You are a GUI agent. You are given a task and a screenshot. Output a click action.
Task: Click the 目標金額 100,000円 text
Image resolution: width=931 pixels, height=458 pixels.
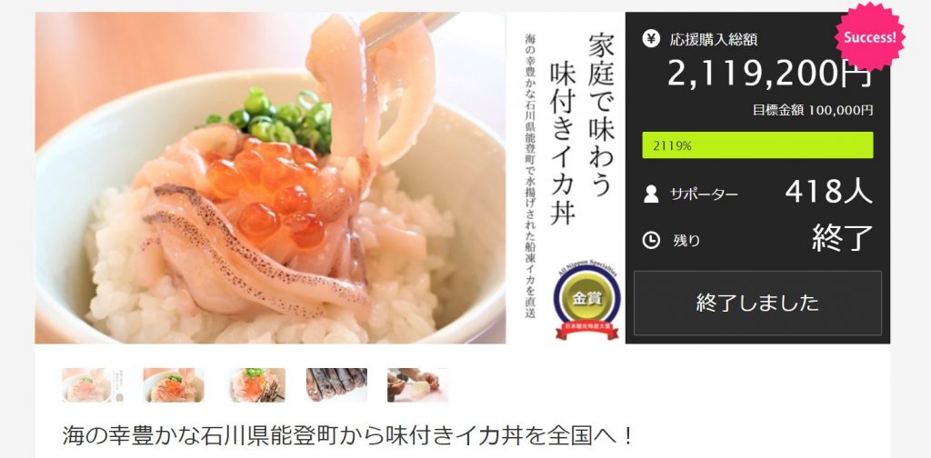pyautogui.click(x=813, y=110)
